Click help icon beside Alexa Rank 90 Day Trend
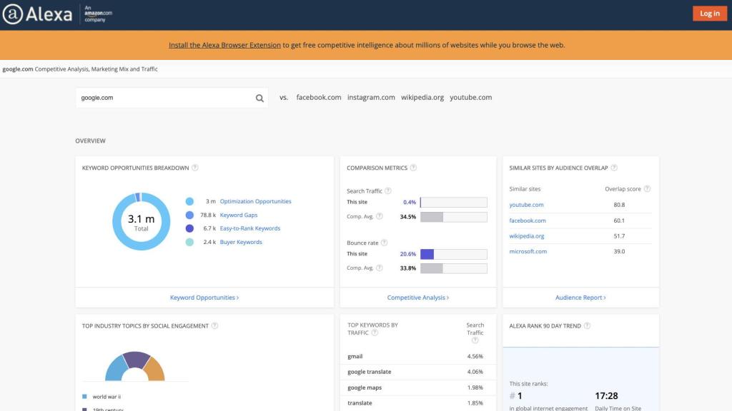The image size is (732, 411). (x=587, y=326)
